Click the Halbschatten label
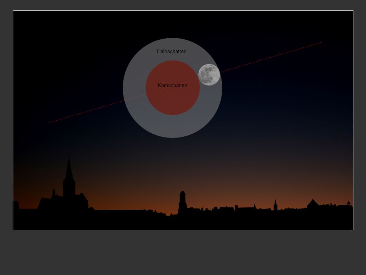Screen dimensions: 366x275 (172, 51)
